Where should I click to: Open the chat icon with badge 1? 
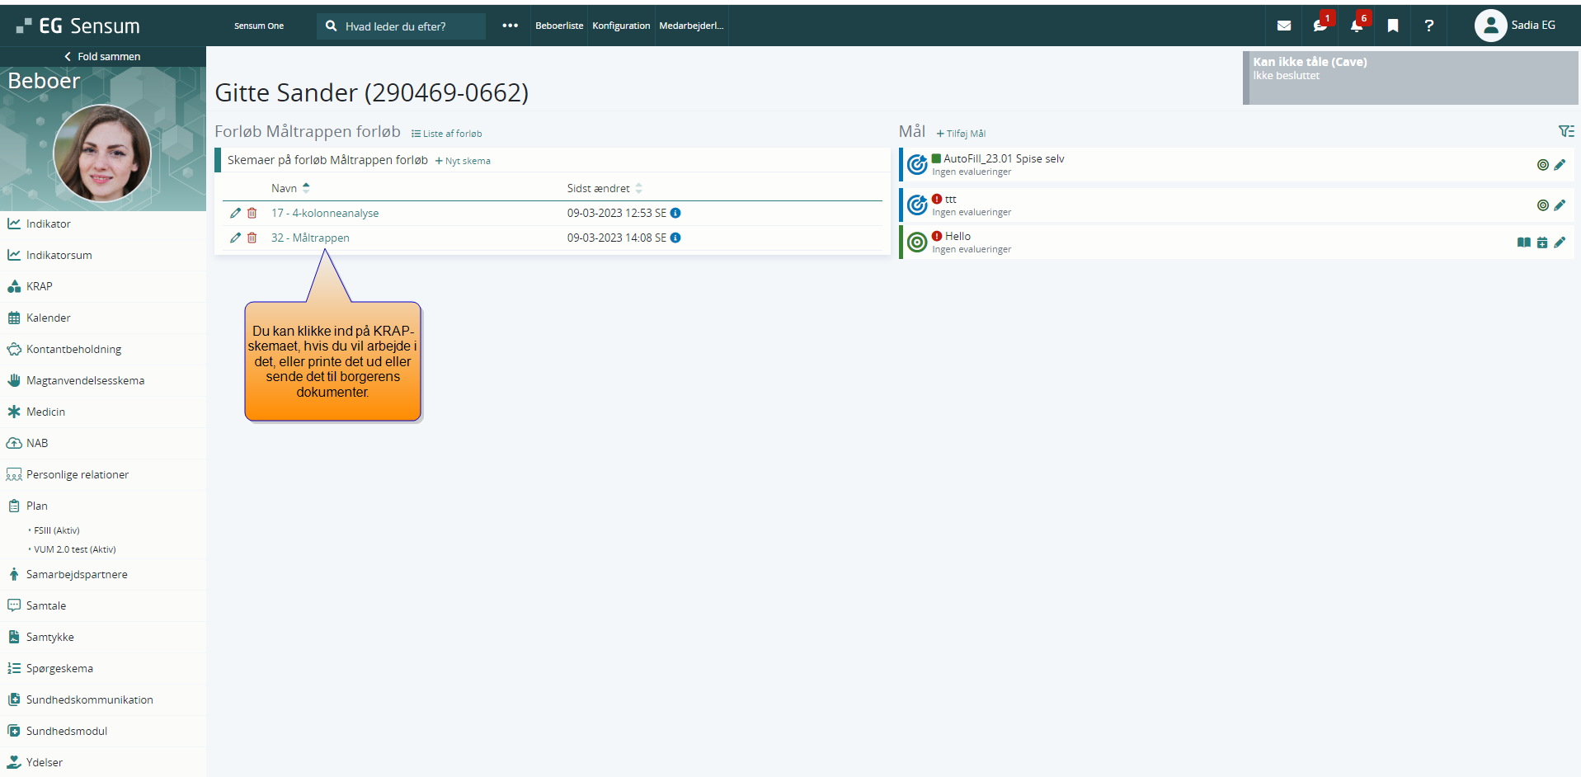[1320, 26]
